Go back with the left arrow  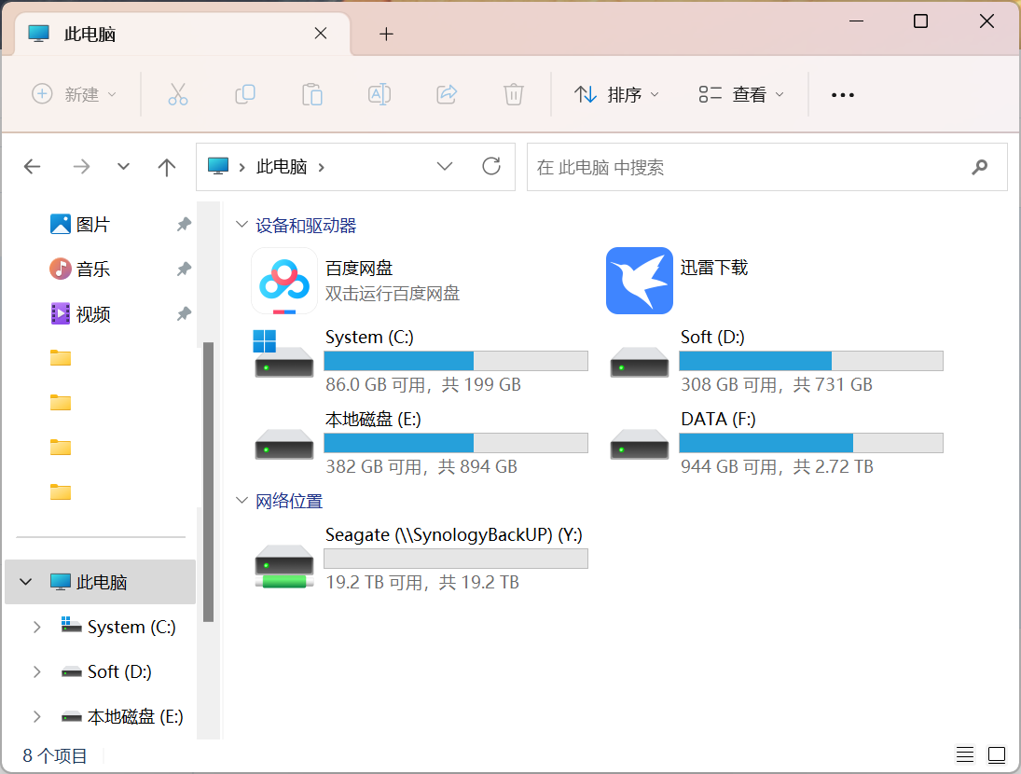32,167
